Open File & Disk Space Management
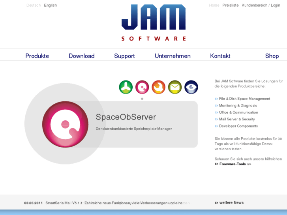This screenshot has width=287, height=215. (x=244, y=99)
